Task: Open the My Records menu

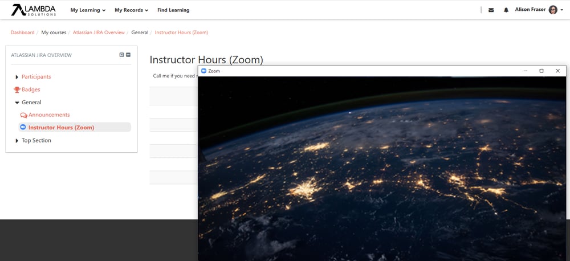Action: 131,10
